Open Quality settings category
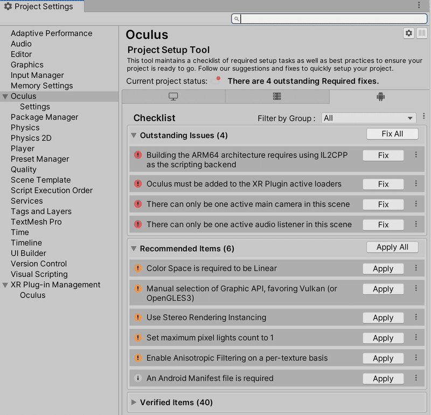The width and height of the screenshot is (431, 415). tap(23, 169)
